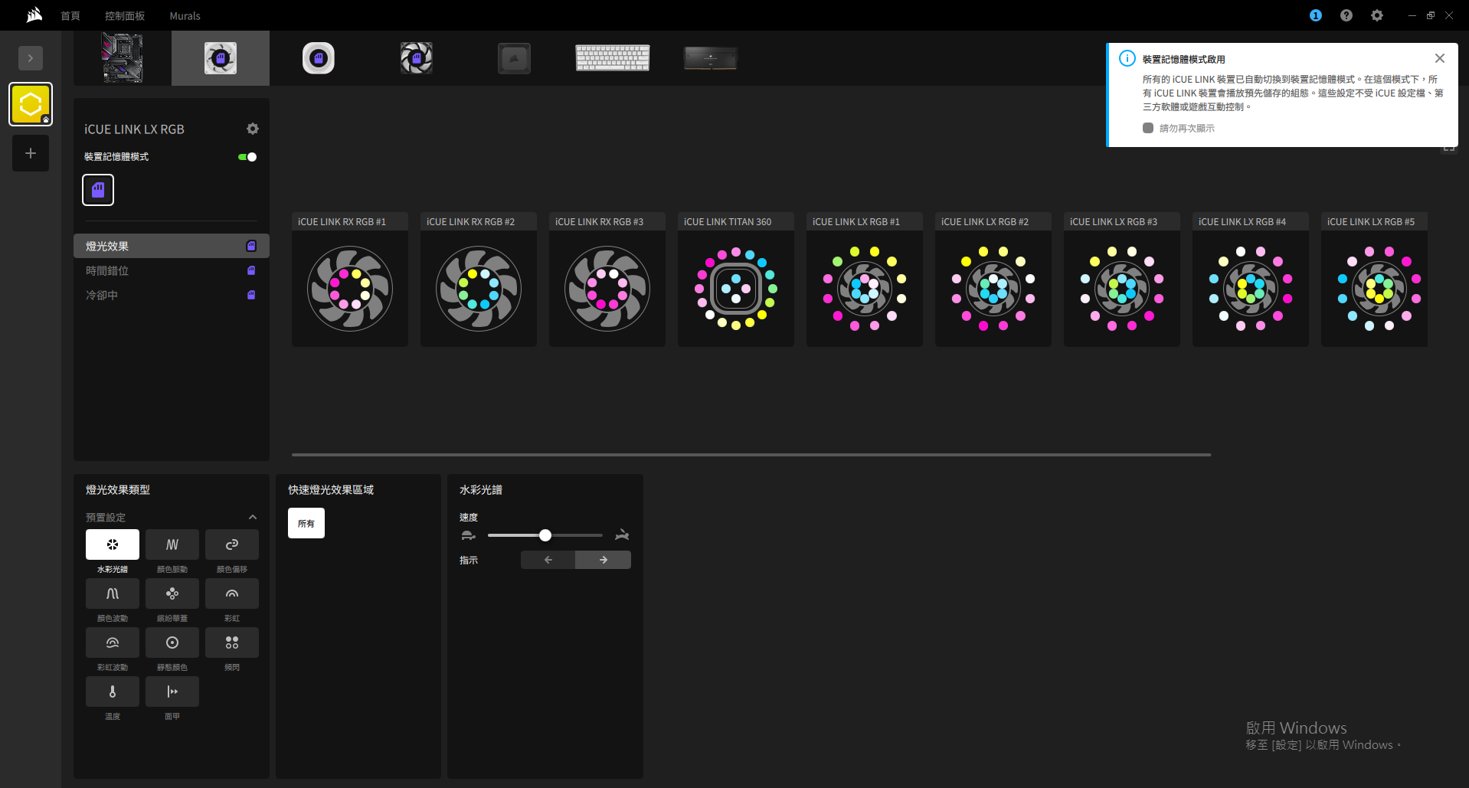
Task: Select the 靜態顏色 static color effect
Action: coord(172,642)
